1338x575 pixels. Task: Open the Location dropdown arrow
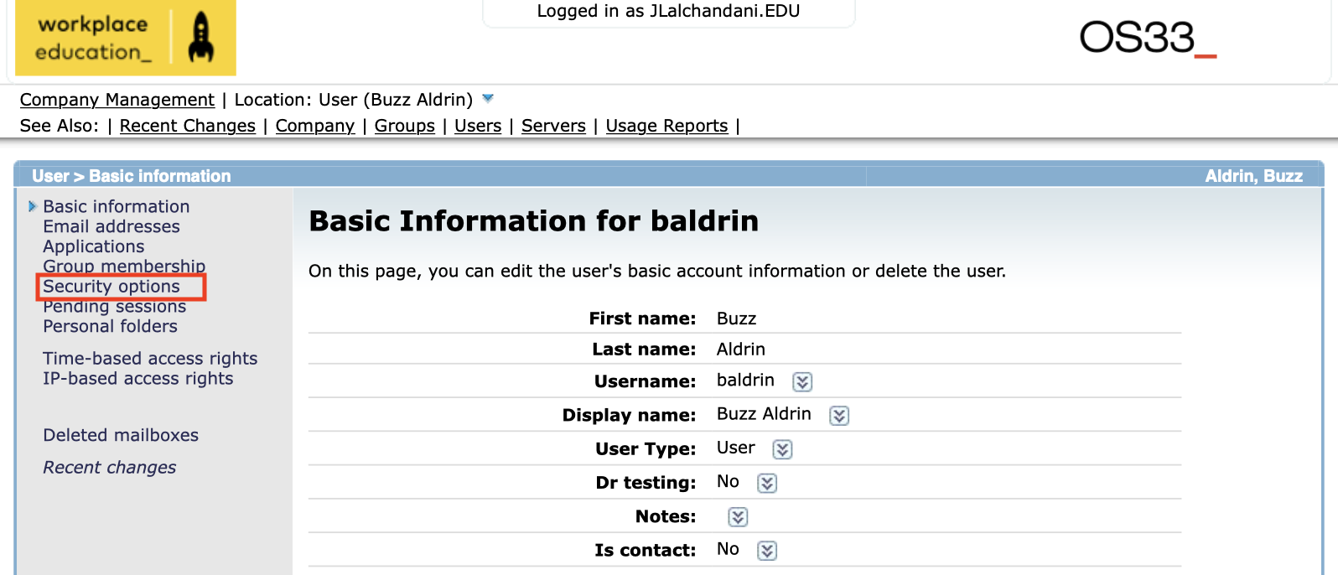(488, 99)
